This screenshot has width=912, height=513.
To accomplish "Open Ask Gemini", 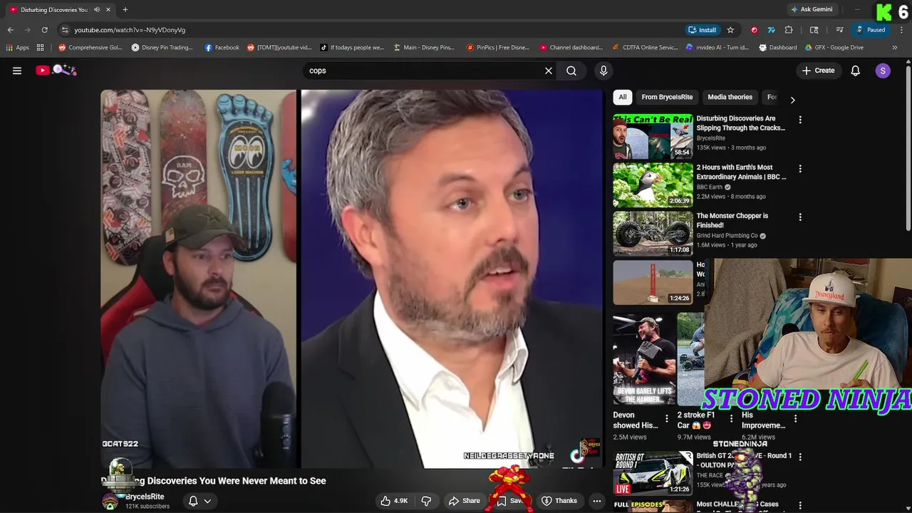I will pyautogui.click(x=812, y=9).
